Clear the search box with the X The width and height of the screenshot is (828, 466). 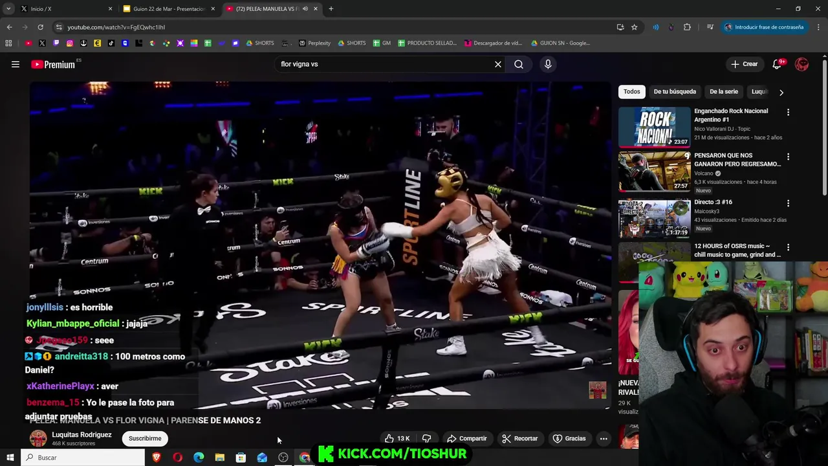tap(498, 64)
